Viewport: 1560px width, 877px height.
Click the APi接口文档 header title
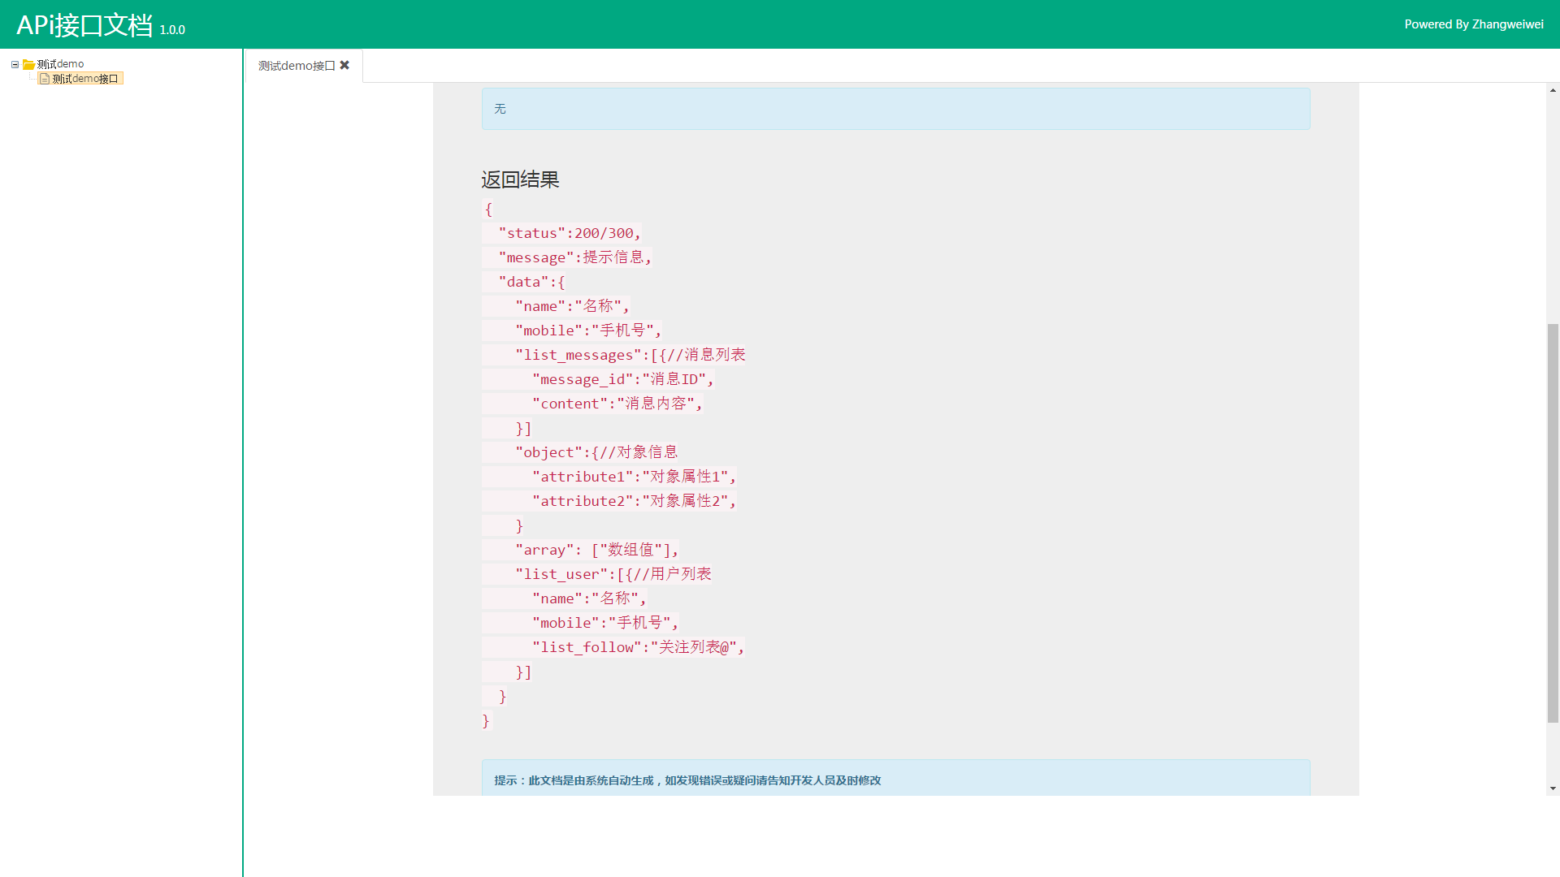[x=84, y=25]
